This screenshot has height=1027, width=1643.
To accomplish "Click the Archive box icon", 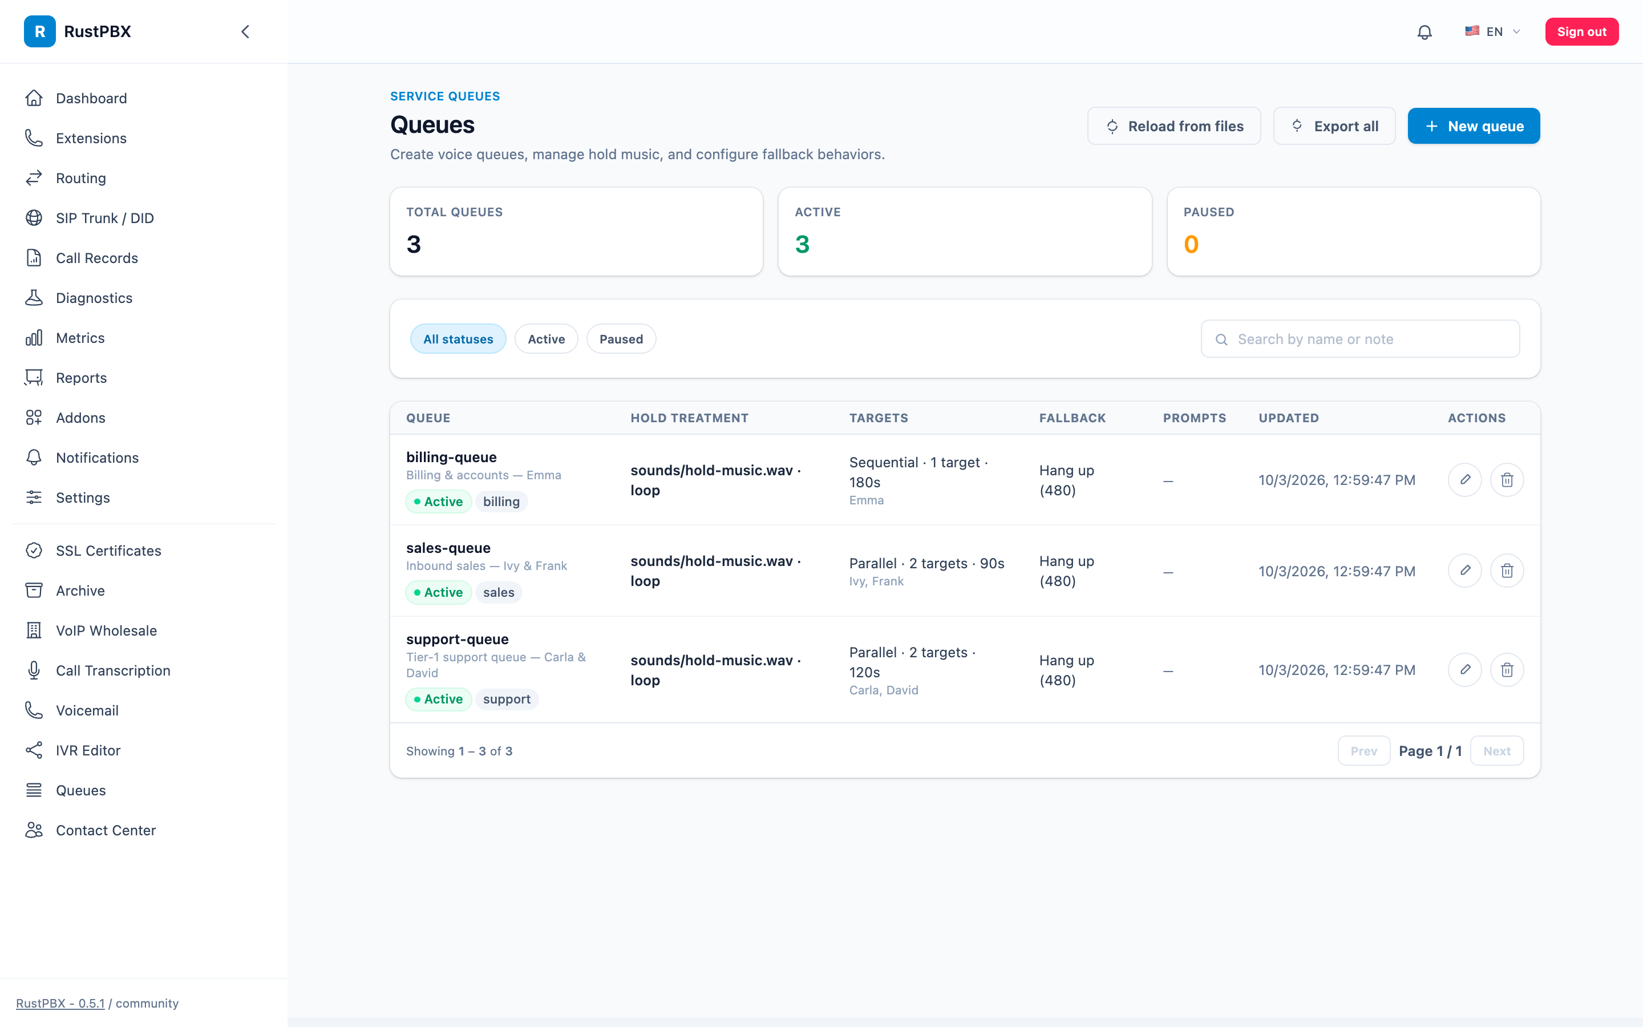I will [34, 591].
